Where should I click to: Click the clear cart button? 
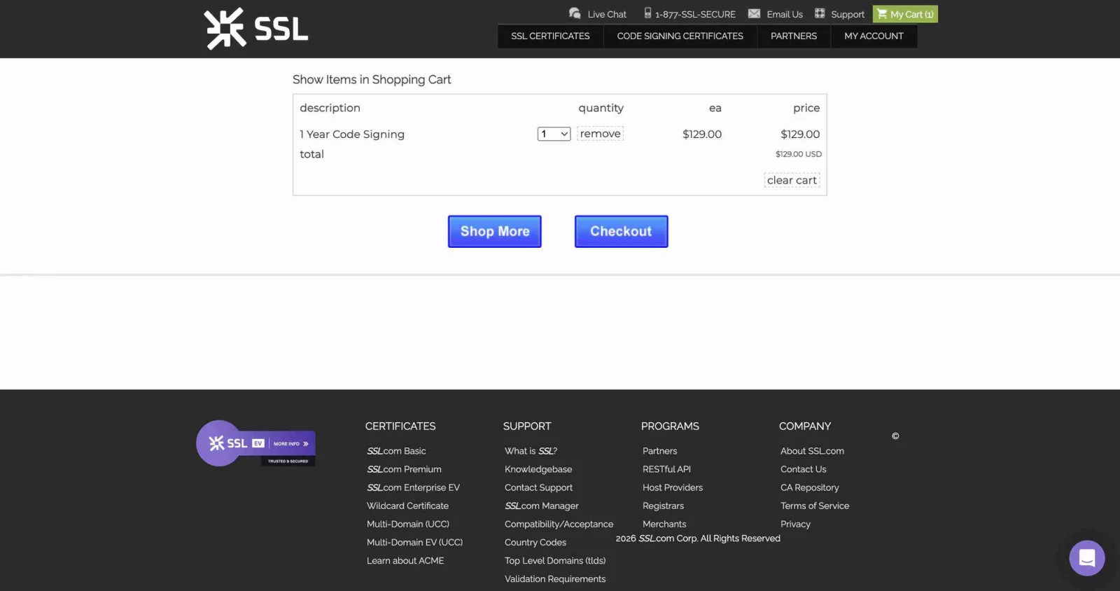coord(792,181)
